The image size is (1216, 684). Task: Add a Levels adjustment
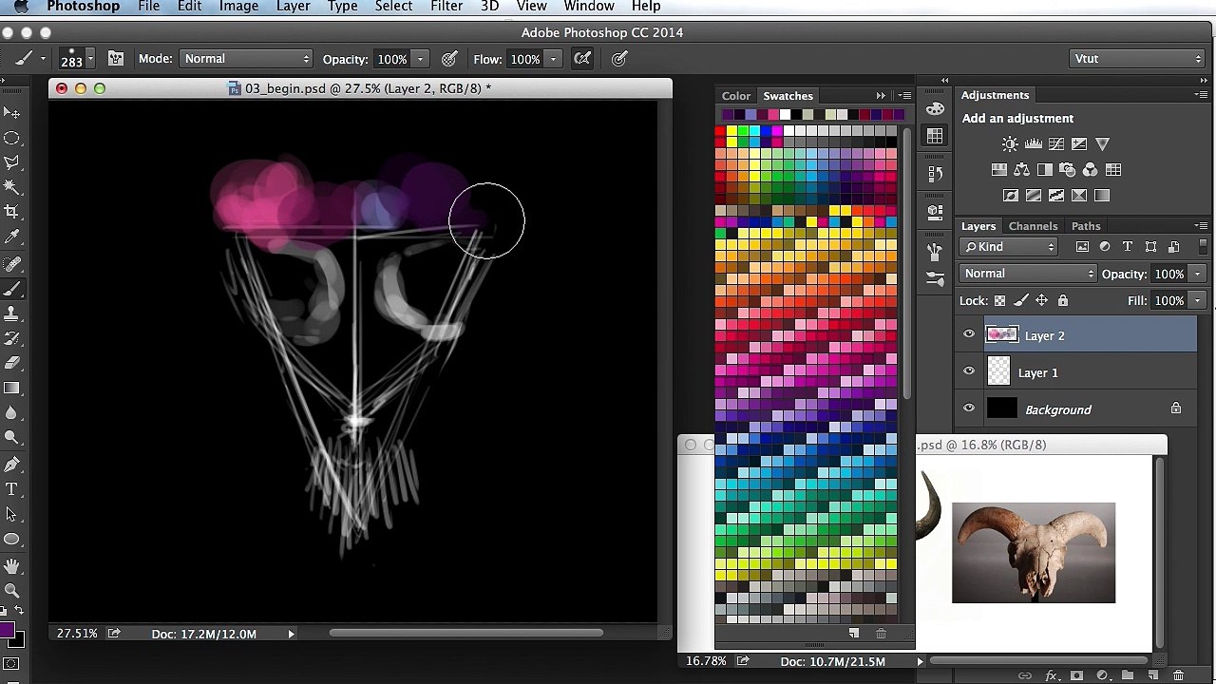tap(1034, 144)
